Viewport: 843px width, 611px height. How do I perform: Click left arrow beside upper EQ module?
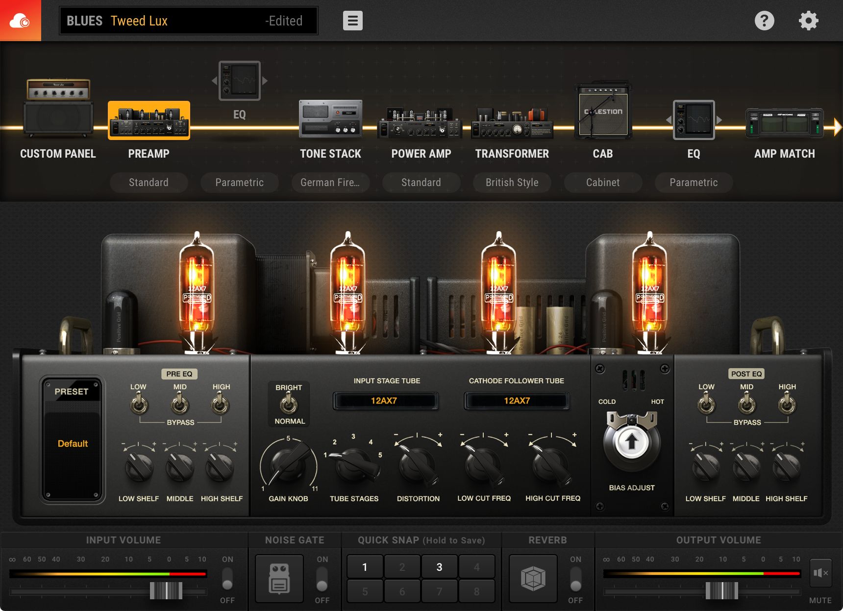tap(214, 81)
